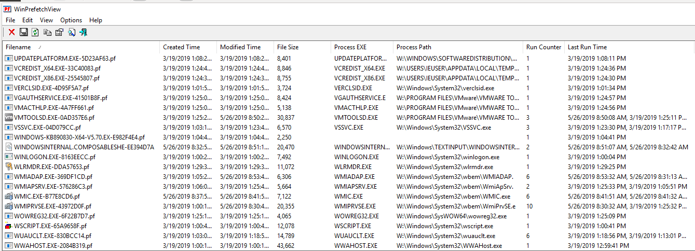The image size is (695, 251).
Task: Open the File menu
Action: click(10, 20)
